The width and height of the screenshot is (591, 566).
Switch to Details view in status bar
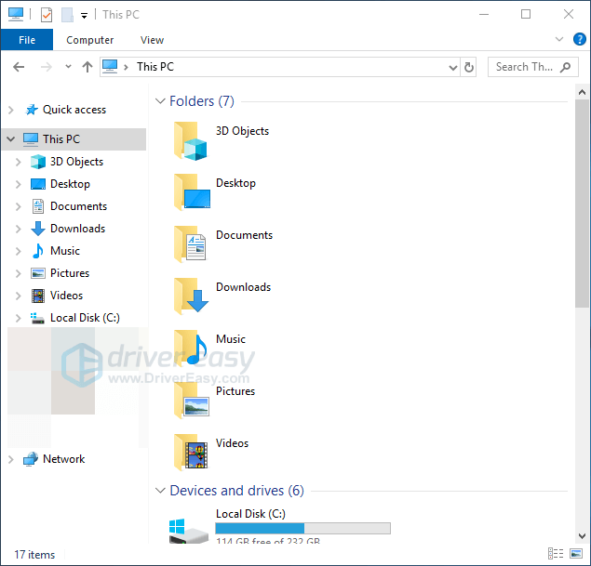pyautogui.click(x=556, y=554)
